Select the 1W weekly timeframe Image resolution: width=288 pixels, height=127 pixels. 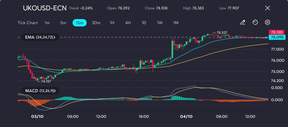click(x=160, y=23)
